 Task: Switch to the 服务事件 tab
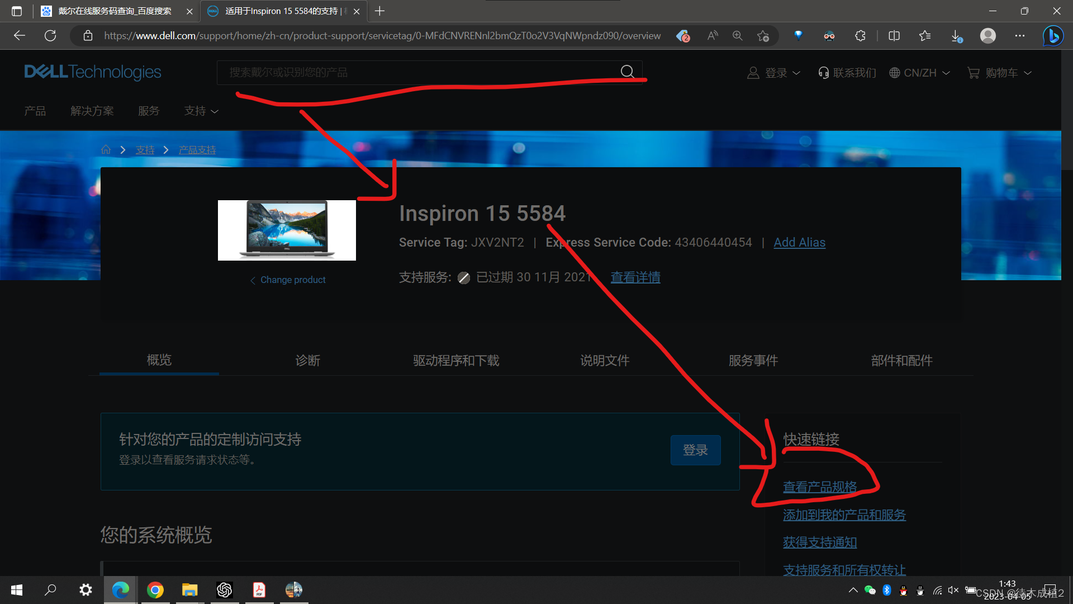pos(753,360)
